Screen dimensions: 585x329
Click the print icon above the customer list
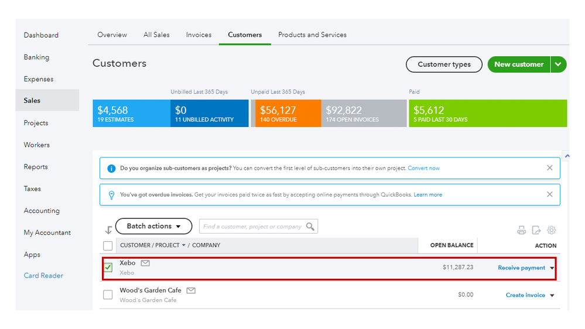(521, 231)
